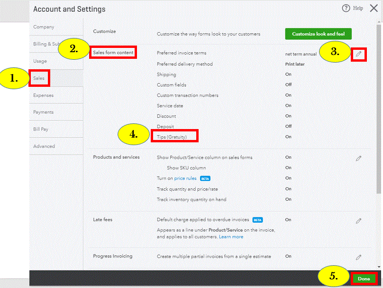Image resolution: width=383 pixels, height=288 pixels.
Task: Click BETA badge next to price rules
Action: 205,178
